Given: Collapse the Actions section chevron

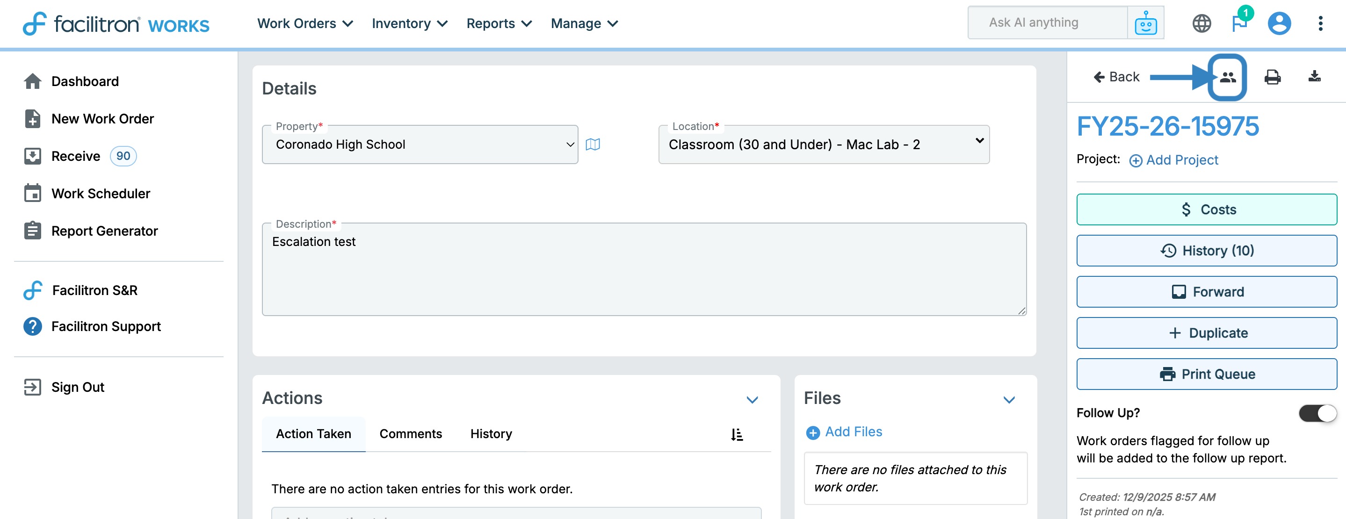Looking at the screenshot, I should coord(752,400).
